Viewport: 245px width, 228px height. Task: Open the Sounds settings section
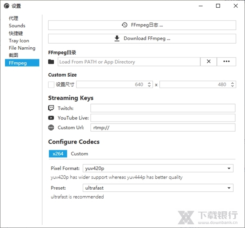click(17, 26)
